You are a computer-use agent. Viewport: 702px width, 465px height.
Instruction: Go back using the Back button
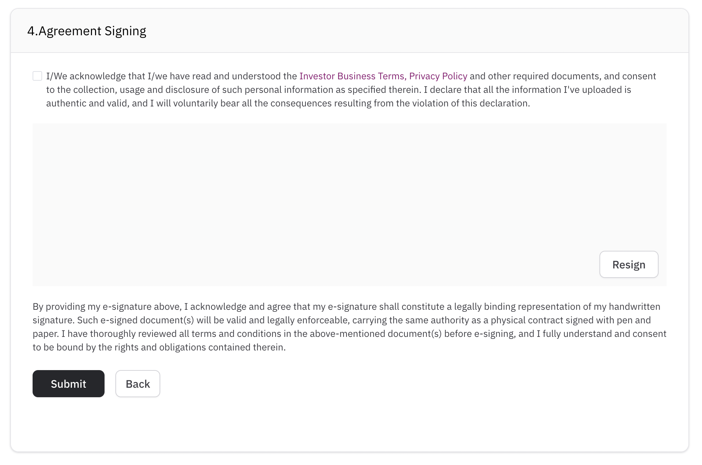coord(138,384)
